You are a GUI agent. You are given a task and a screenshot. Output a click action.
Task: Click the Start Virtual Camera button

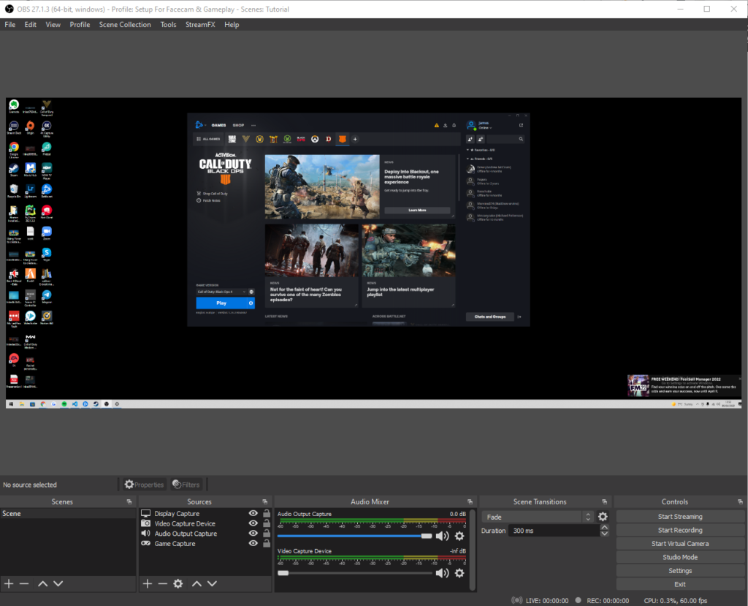click(679, 544)
